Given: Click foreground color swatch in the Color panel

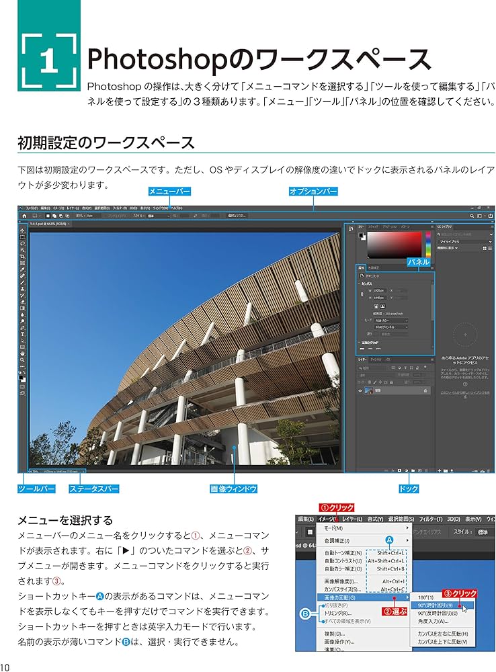Looking at the screenshot, I should point(360,235).
